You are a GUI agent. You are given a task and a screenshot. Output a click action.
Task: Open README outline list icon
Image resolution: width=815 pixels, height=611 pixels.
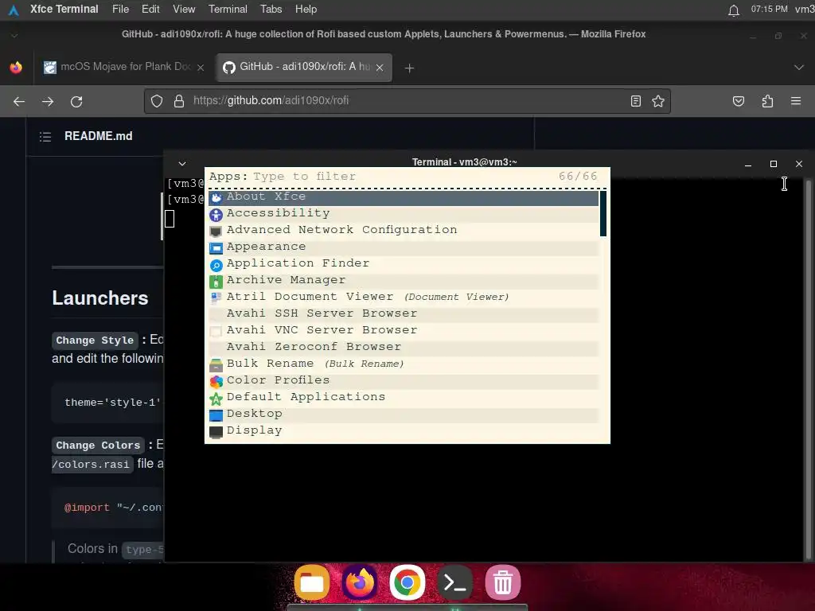tap(45, 137)
